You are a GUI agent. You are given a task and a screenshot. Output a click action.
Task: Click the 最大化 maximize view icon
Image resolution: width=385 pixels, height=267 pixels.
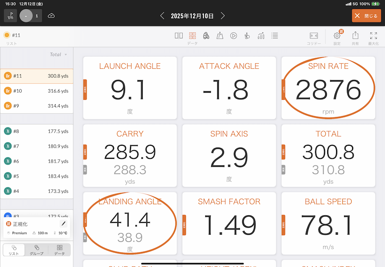pos(373,36)
